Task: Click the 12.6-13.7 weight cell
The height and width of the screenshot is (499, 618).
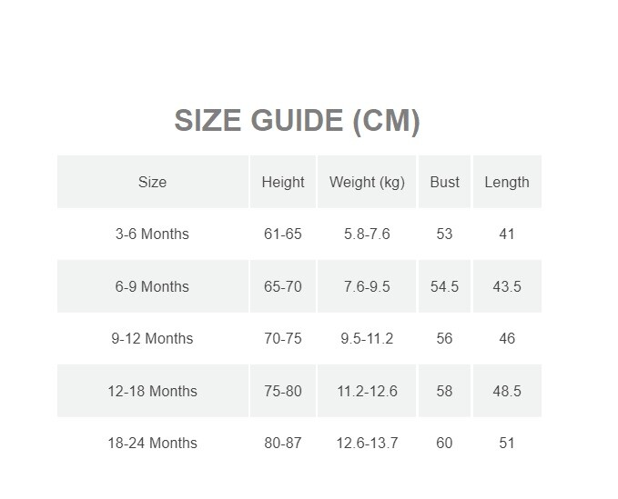Action: coord(367,443)
